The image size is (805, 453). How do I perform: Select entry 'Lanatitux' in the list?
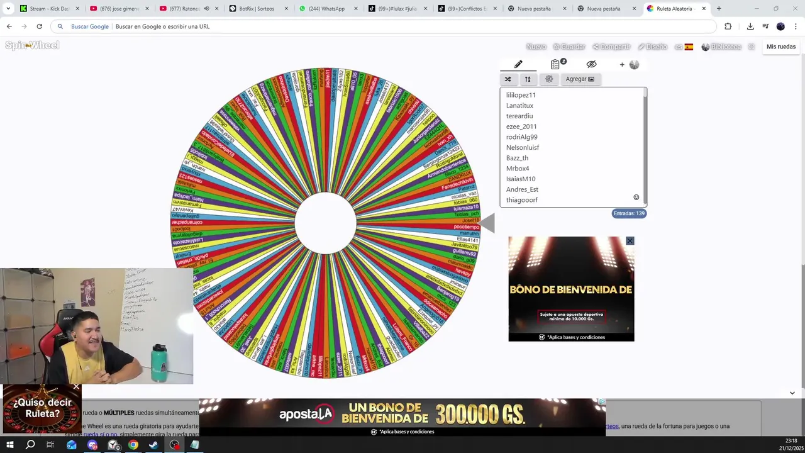point(519,106)
